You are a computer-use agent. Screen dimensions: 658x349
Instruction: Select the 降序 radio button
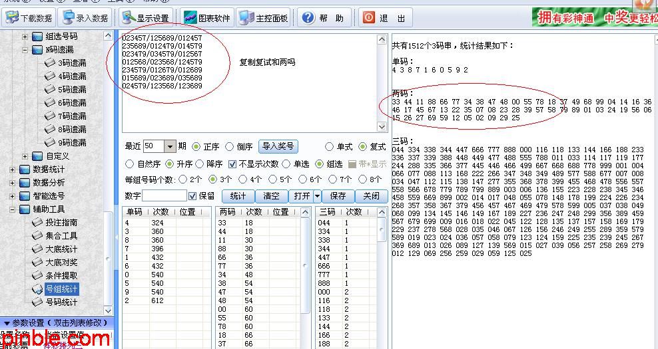(x=200, y=164)
